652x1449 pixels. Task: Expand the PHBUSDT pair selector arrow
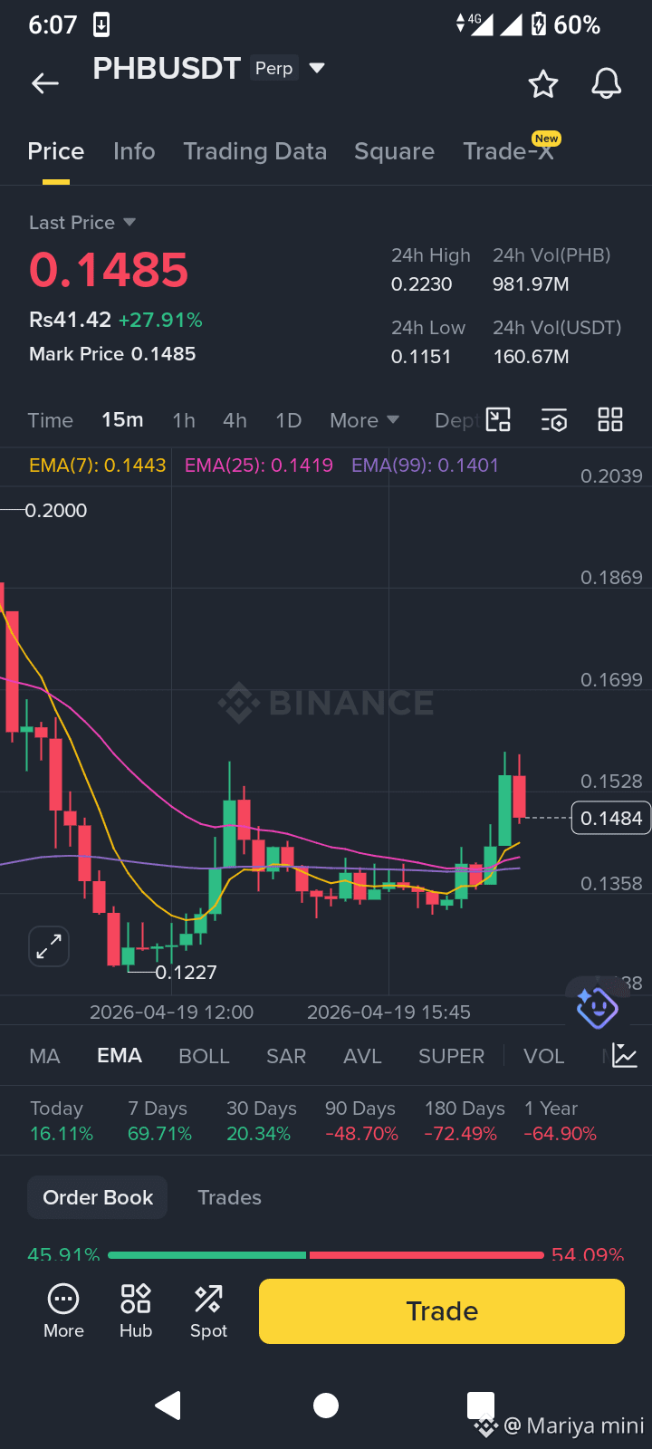(317, 68)
